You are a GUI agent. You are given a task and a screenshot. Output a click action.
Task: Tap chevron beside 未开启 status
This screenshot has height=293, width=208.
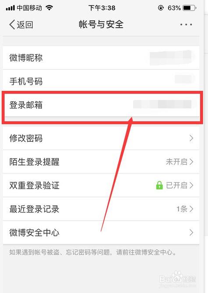[x=191, y=162]
